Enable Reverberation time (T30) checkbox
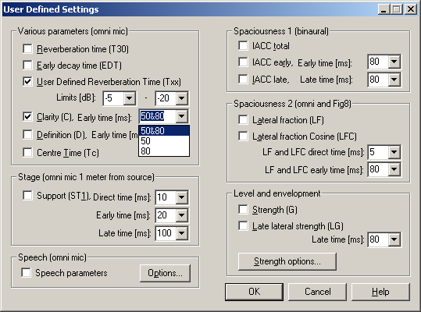Screen dimensions: 421x312 [27, 49]
